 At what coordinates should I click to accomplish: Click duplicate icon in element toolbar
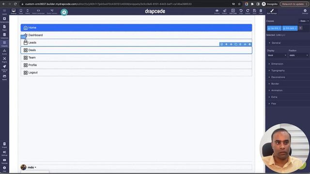coord(236,44)
